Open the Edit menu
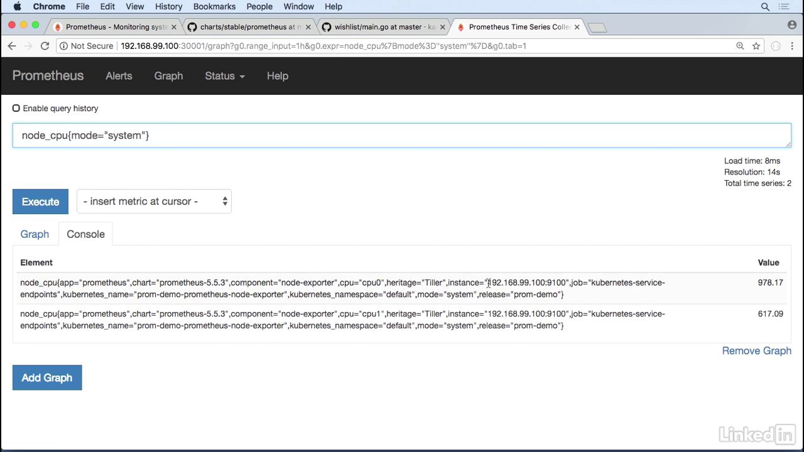 coord(107,6)
